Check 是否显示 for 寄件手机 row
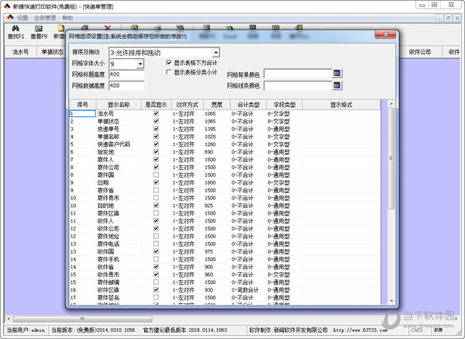Viewport: 465px width, 339px height. coord(156,259)
